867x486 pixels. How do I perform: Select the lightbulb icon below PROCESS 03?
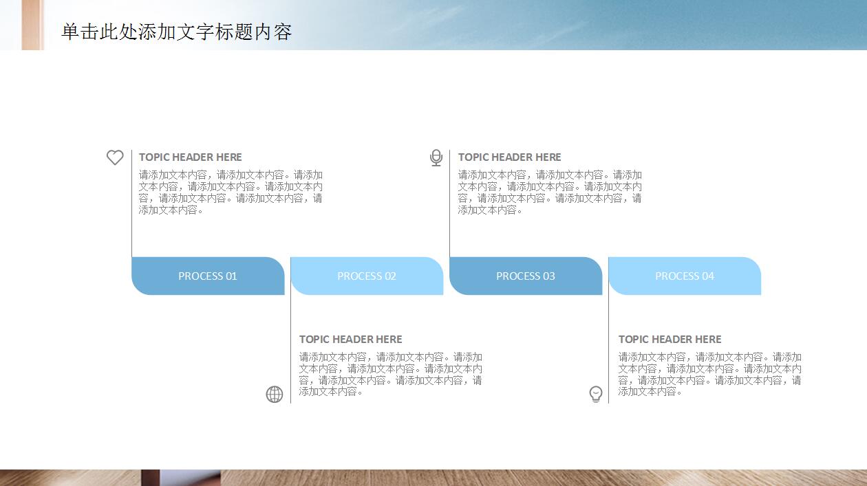click(x=596, y=394)
